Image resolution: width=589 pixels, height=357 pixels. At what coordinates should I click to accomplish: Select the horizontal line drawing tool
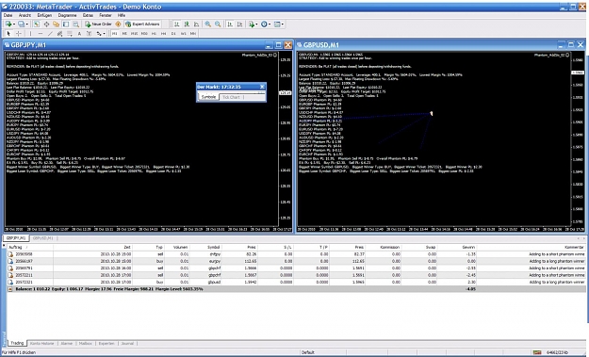[41, 33]
